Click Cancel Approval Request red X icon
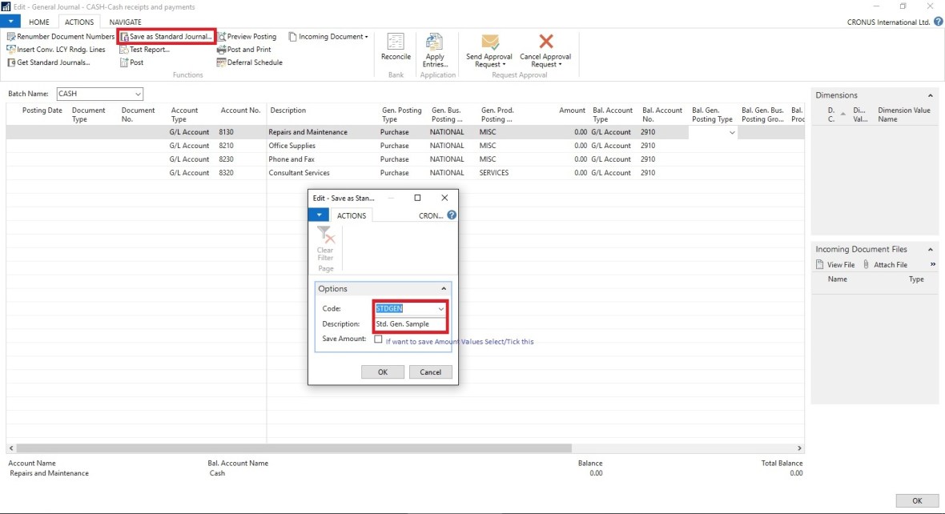Viewport: 945px width, 514px height. (545, 42)
